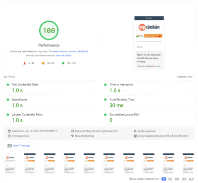Screen dimensions: 198x183
Task: Click the 'Captured at Jun 12, 2022' text
Action: point(35,131)
